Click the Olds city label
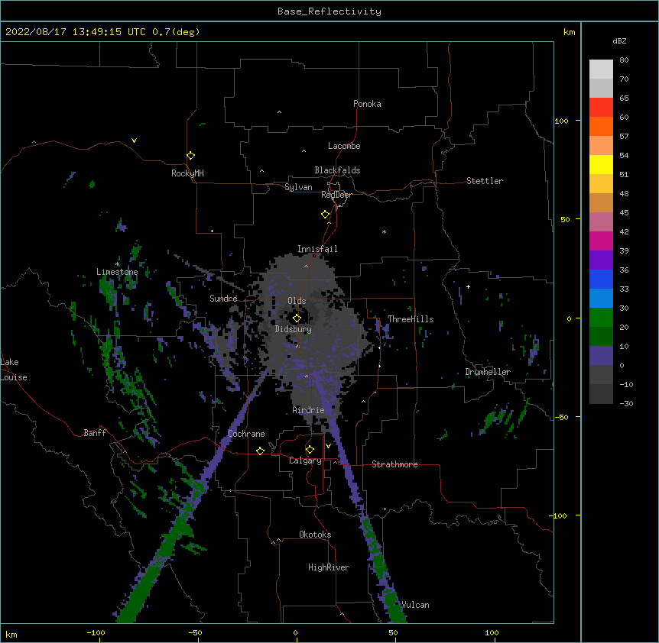 (x=297, y=301)
